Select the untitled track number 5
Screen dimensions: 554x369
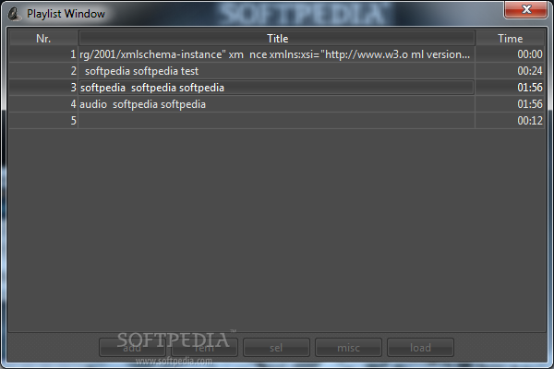pos(277,121)
